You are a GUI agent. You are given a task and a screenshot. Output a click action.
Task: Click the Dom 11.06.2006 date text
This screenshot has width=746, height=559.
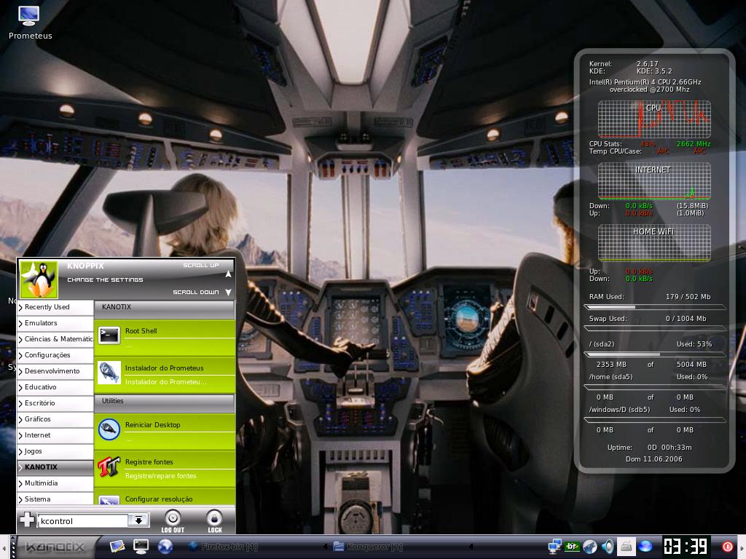pyautogui.click(x=653, y=459)
